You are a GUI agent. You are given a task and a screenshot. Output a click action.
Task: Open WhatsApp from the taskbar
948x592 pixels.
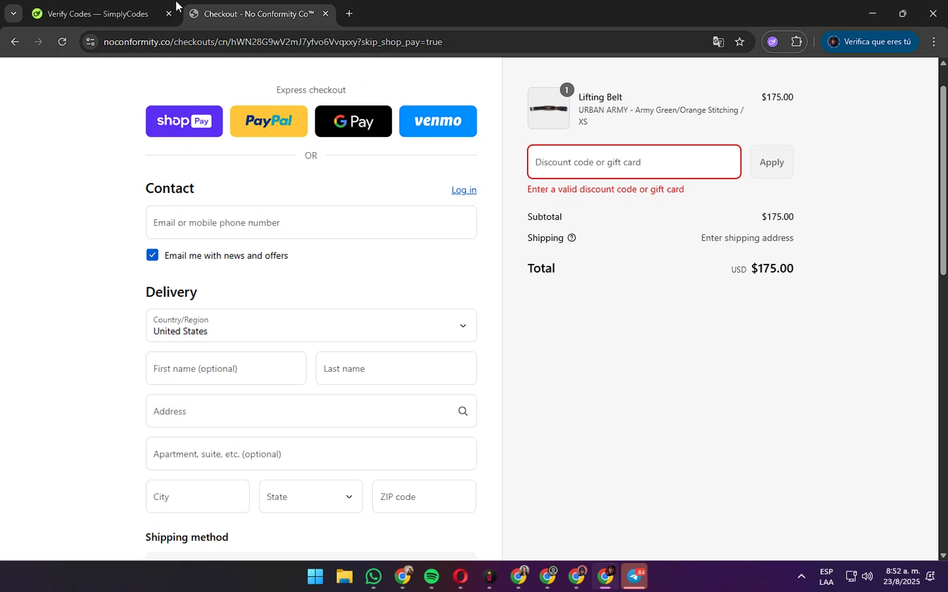374,576
